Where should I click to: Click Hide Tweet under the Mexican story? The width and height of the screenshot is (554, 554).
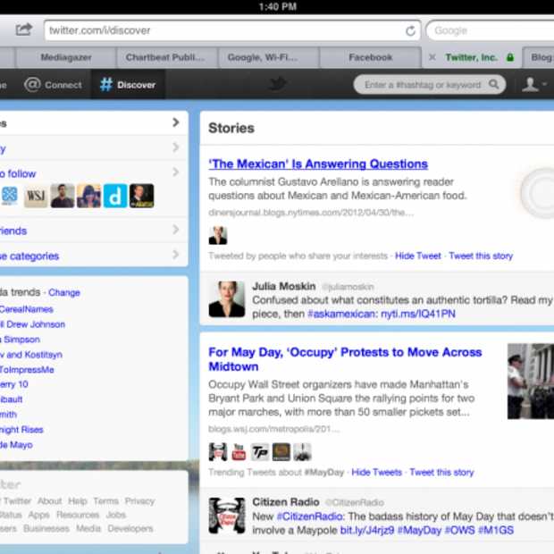[x=418, y=256]
